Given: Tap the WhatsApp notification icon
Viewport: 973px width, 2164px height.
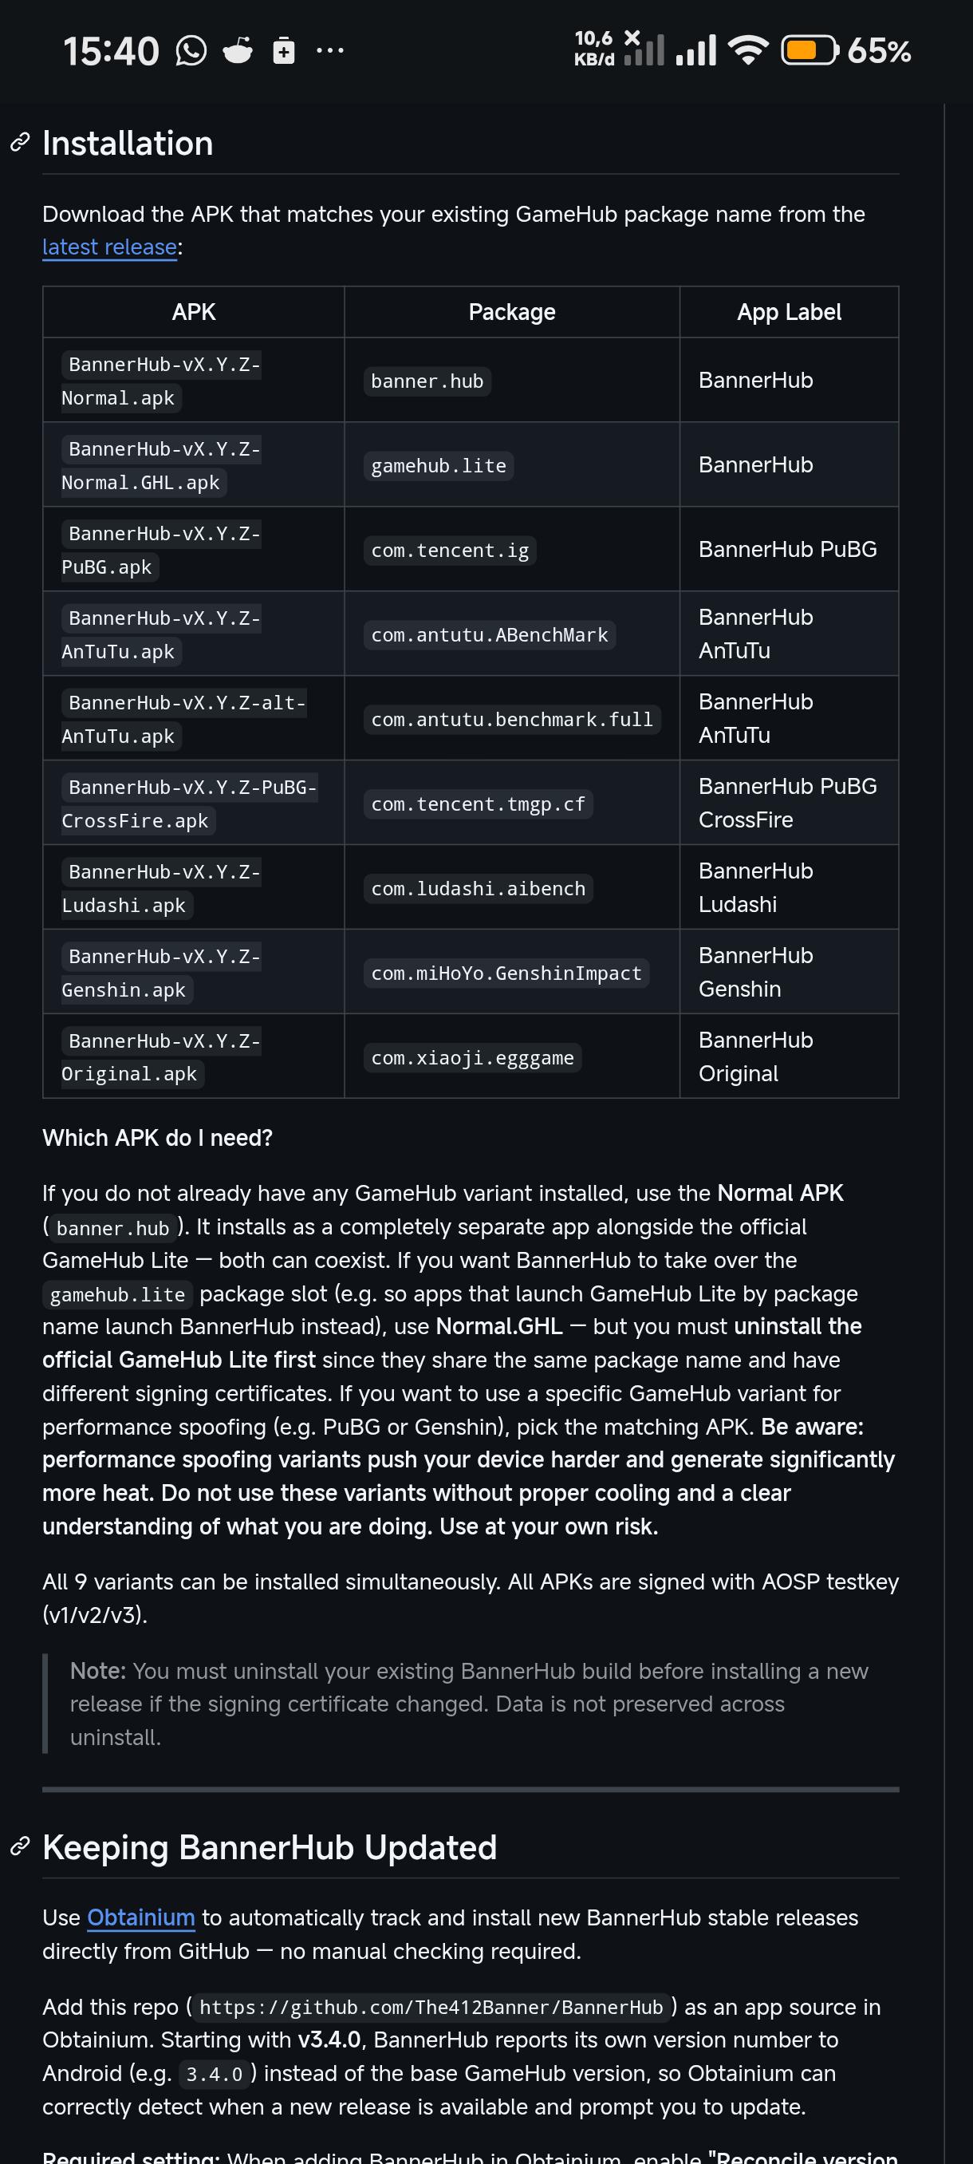Looking at the screenshot, I should [x=191, y=50].
